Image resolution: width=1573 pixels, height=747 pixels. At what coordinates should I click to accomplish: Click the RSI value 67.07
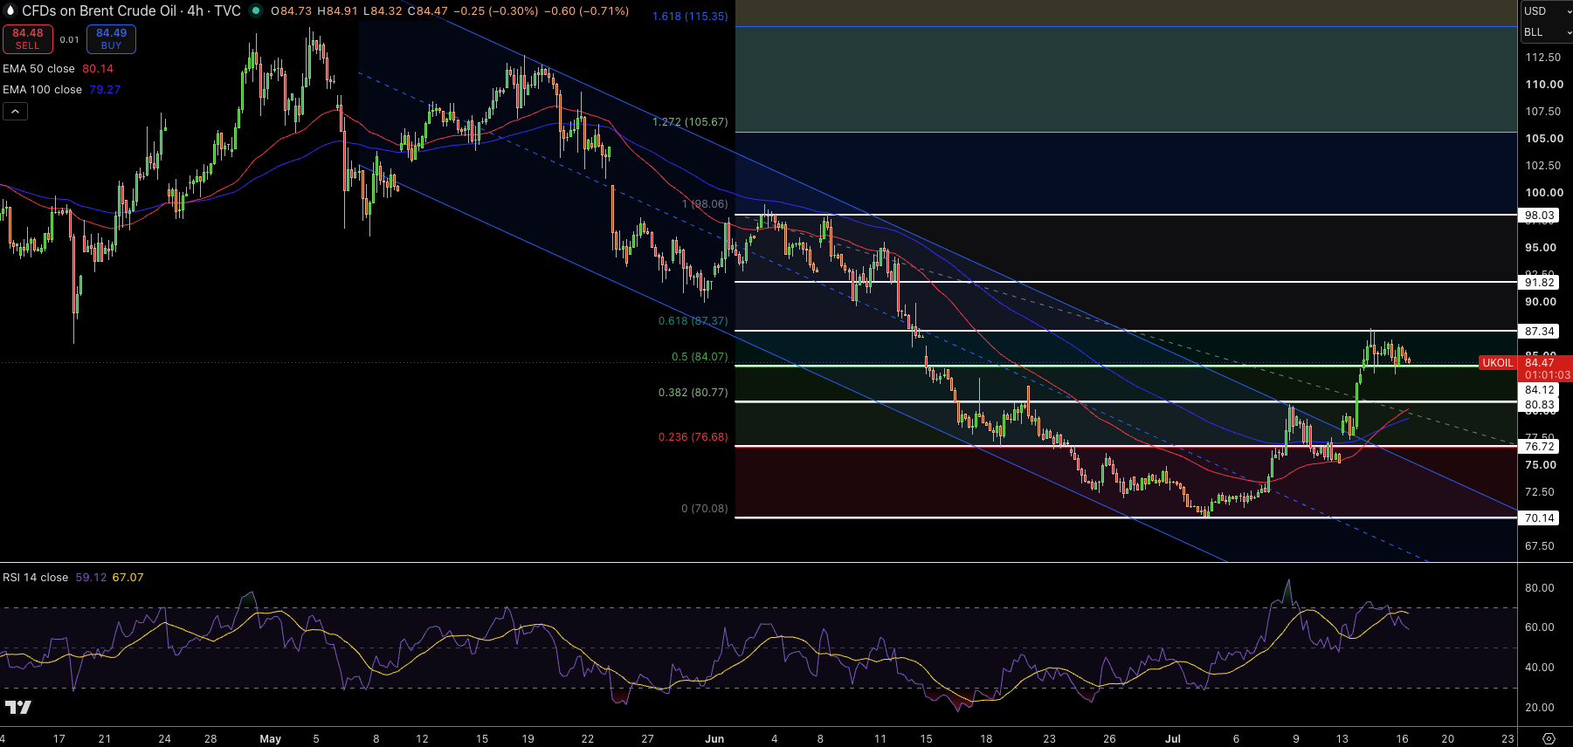[x=128, y=578]
